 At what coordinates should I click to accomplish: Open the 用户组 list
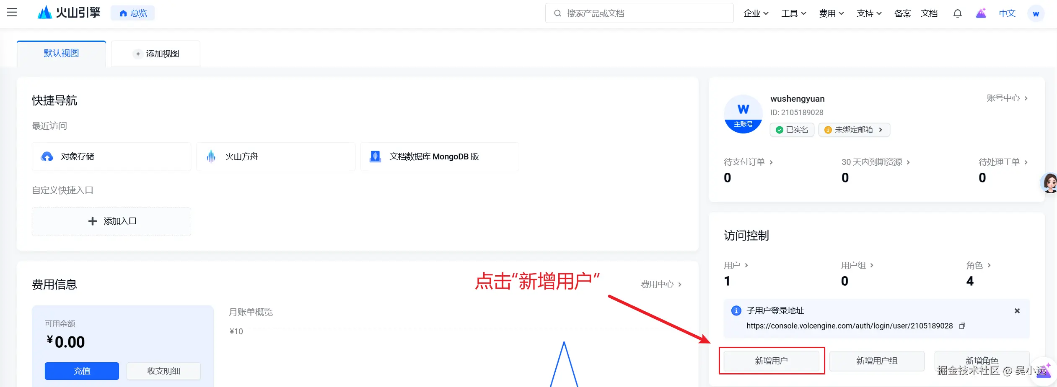[x=858, y=265]
